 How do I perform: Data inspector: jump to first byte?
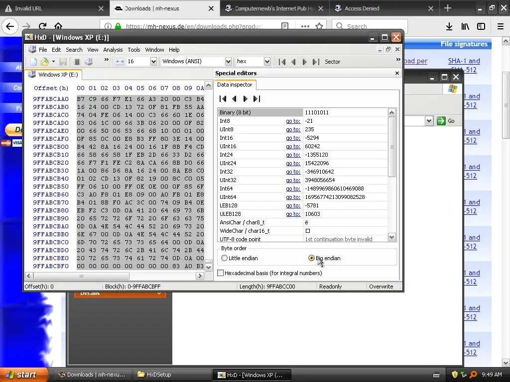click(x=223, y=99)
